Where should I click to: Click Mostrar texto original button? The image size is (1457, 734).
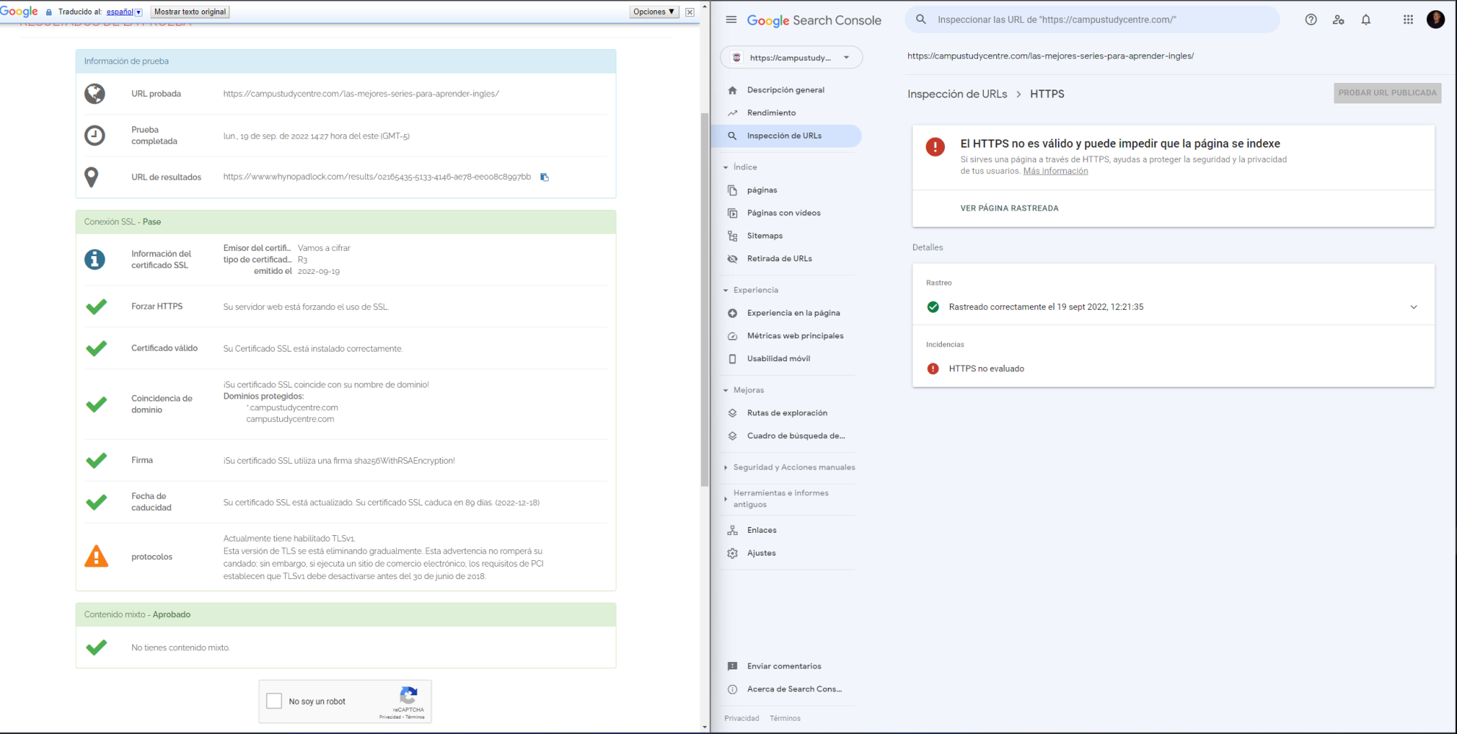tap(190, 12)
